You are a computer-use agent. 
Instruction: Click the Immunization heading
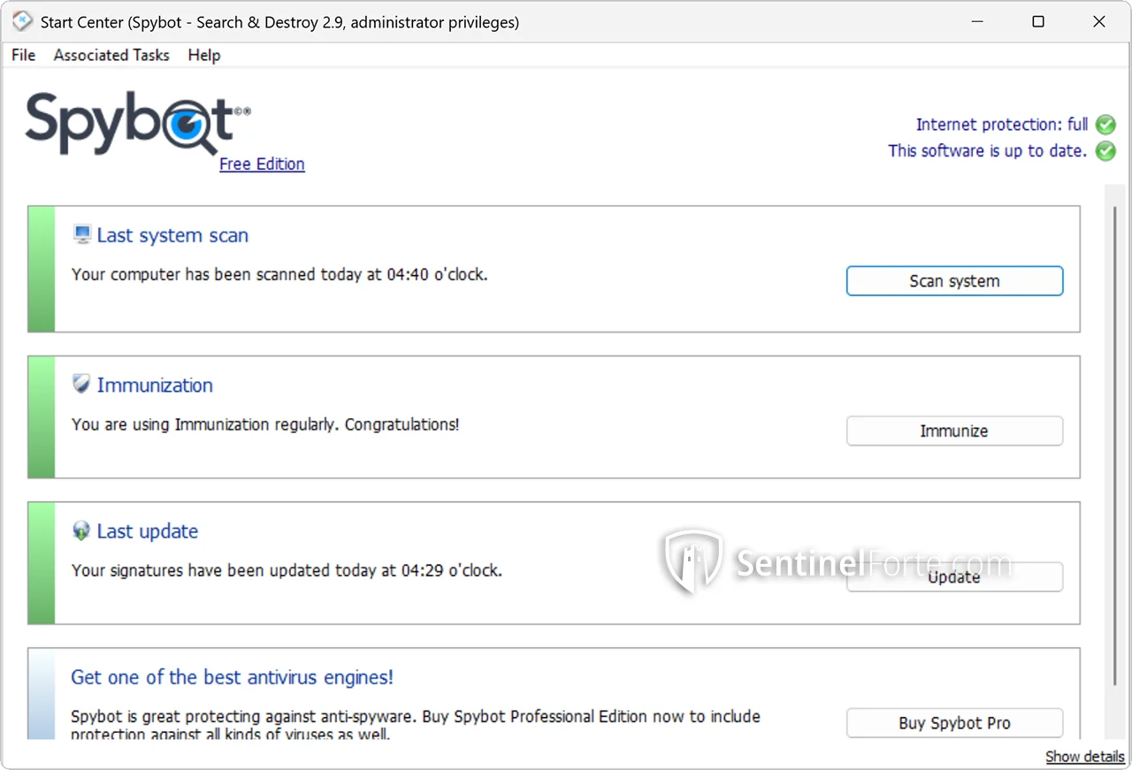(155, 385)
